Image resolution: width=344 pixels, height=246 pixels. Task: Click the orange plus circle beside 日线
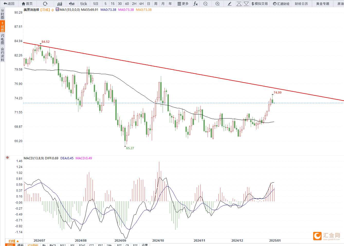coord(53,10)
